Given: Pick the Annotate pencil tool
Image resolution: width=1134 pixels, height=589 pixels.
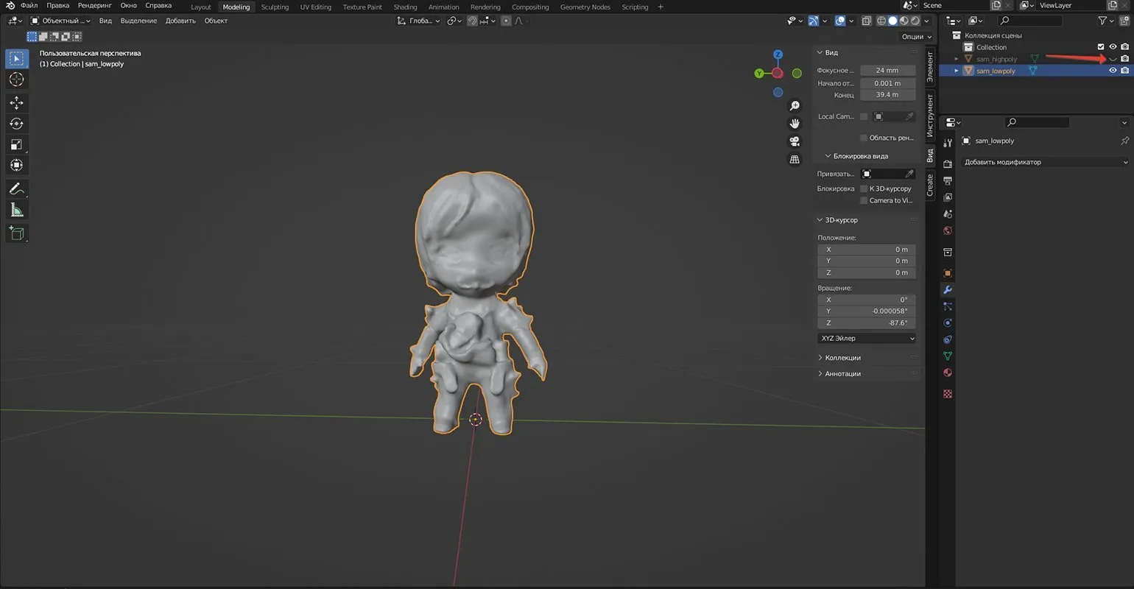Looking at the screenshot, I should pos(16,189).
